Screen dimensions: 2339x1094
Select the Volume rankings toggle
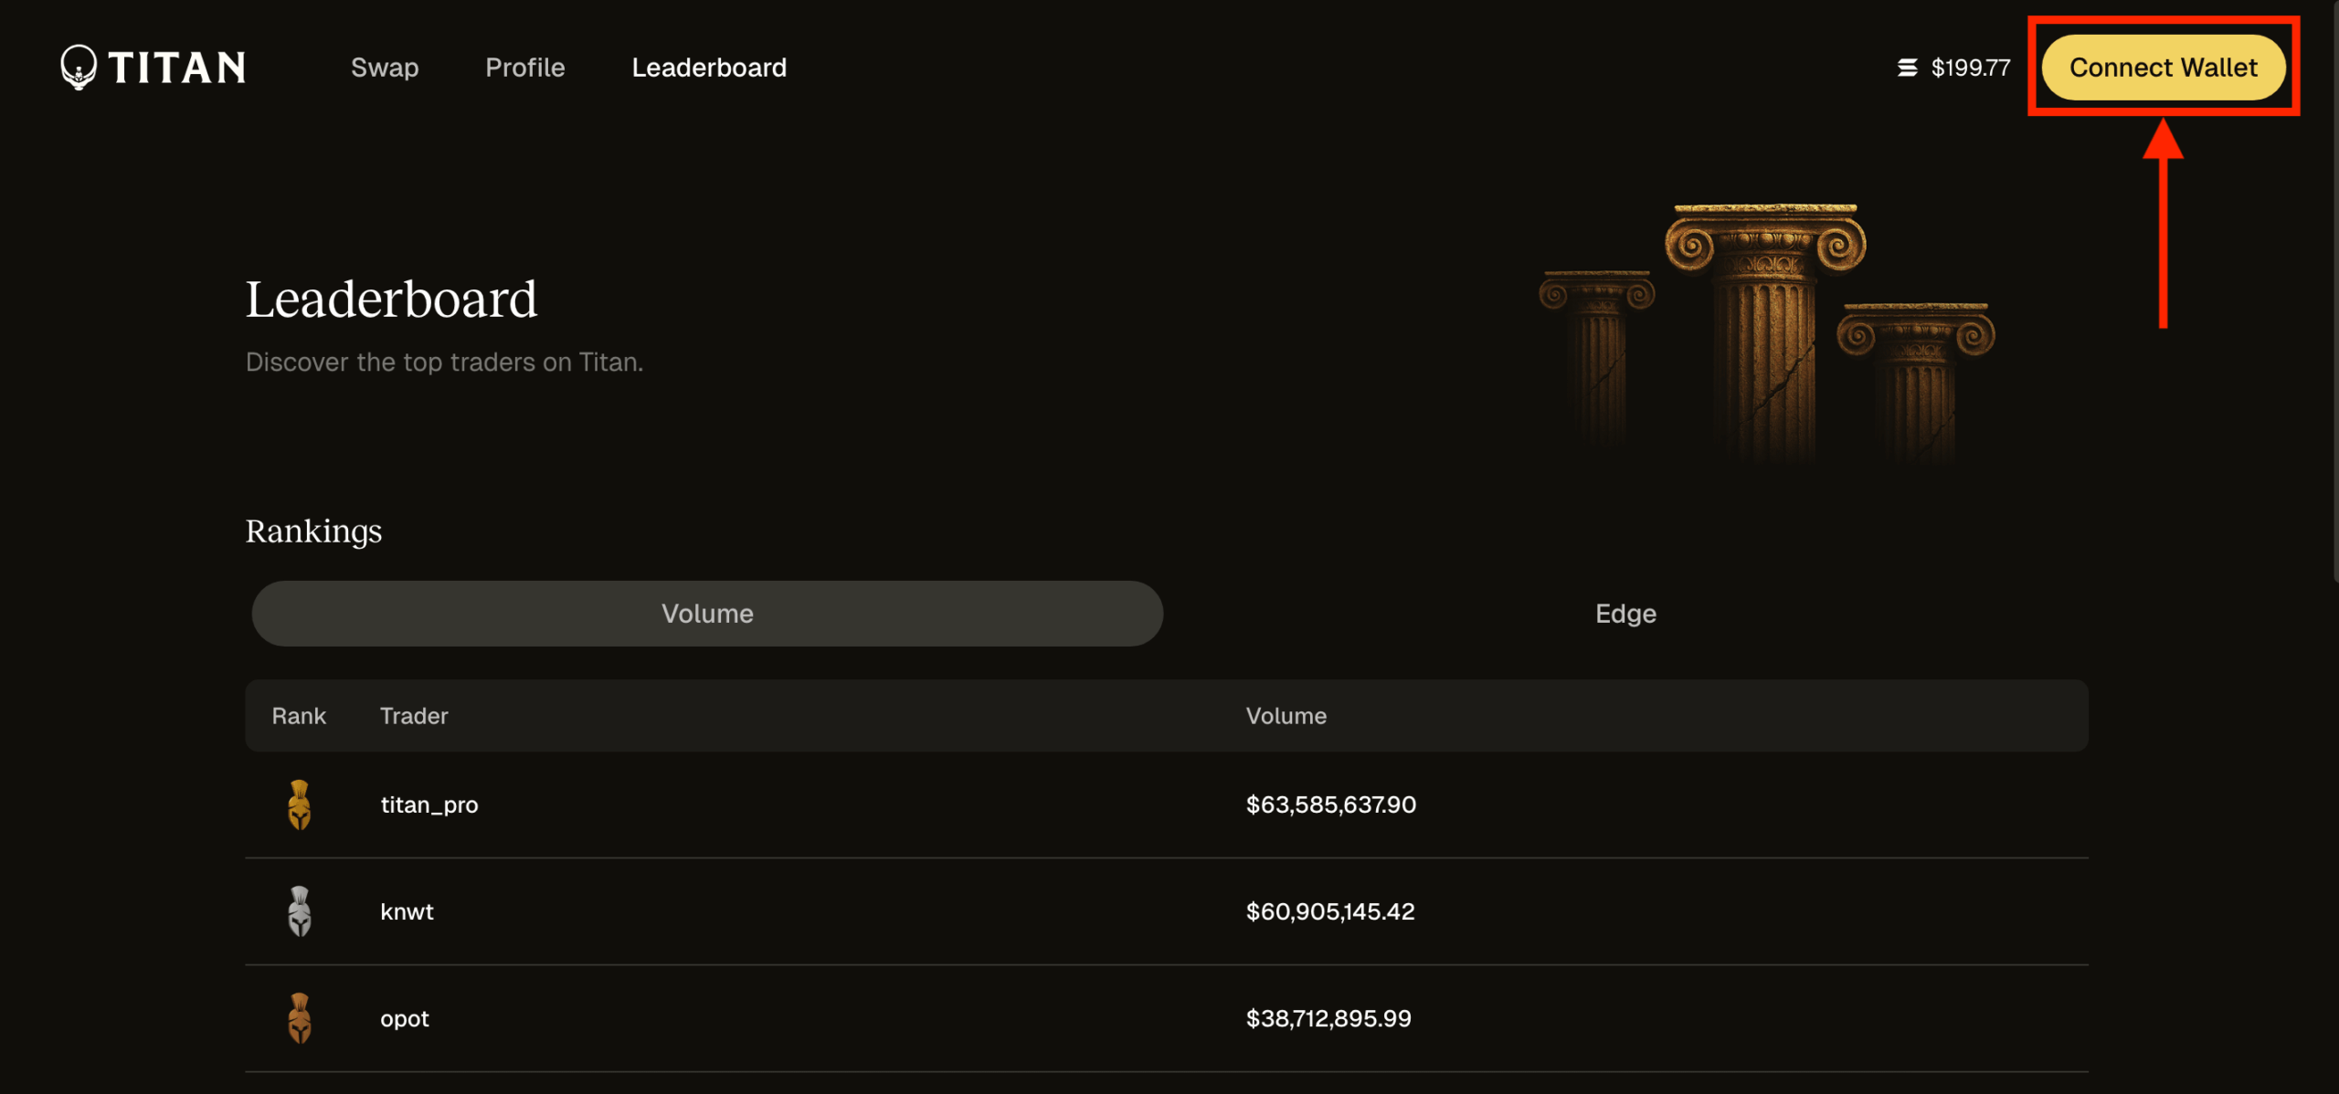click(x=707, y=614)
